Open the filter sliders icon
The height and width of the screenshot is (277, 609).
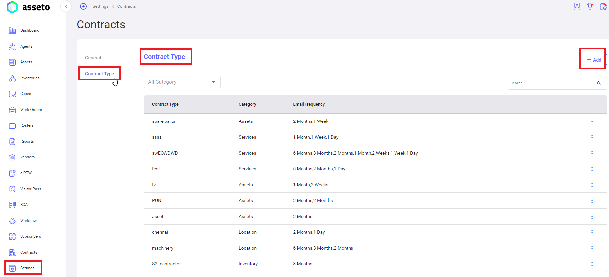(x=577, y=6)
